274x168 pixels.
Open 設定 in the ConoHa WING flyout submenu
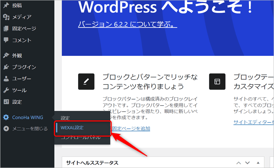(65, 118)
